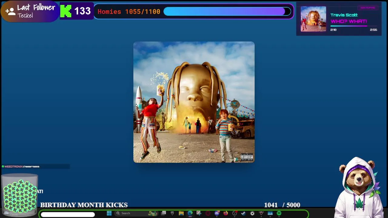
Task: Switch to Microsoft Edge in taskbar
Action: point(190,213)
